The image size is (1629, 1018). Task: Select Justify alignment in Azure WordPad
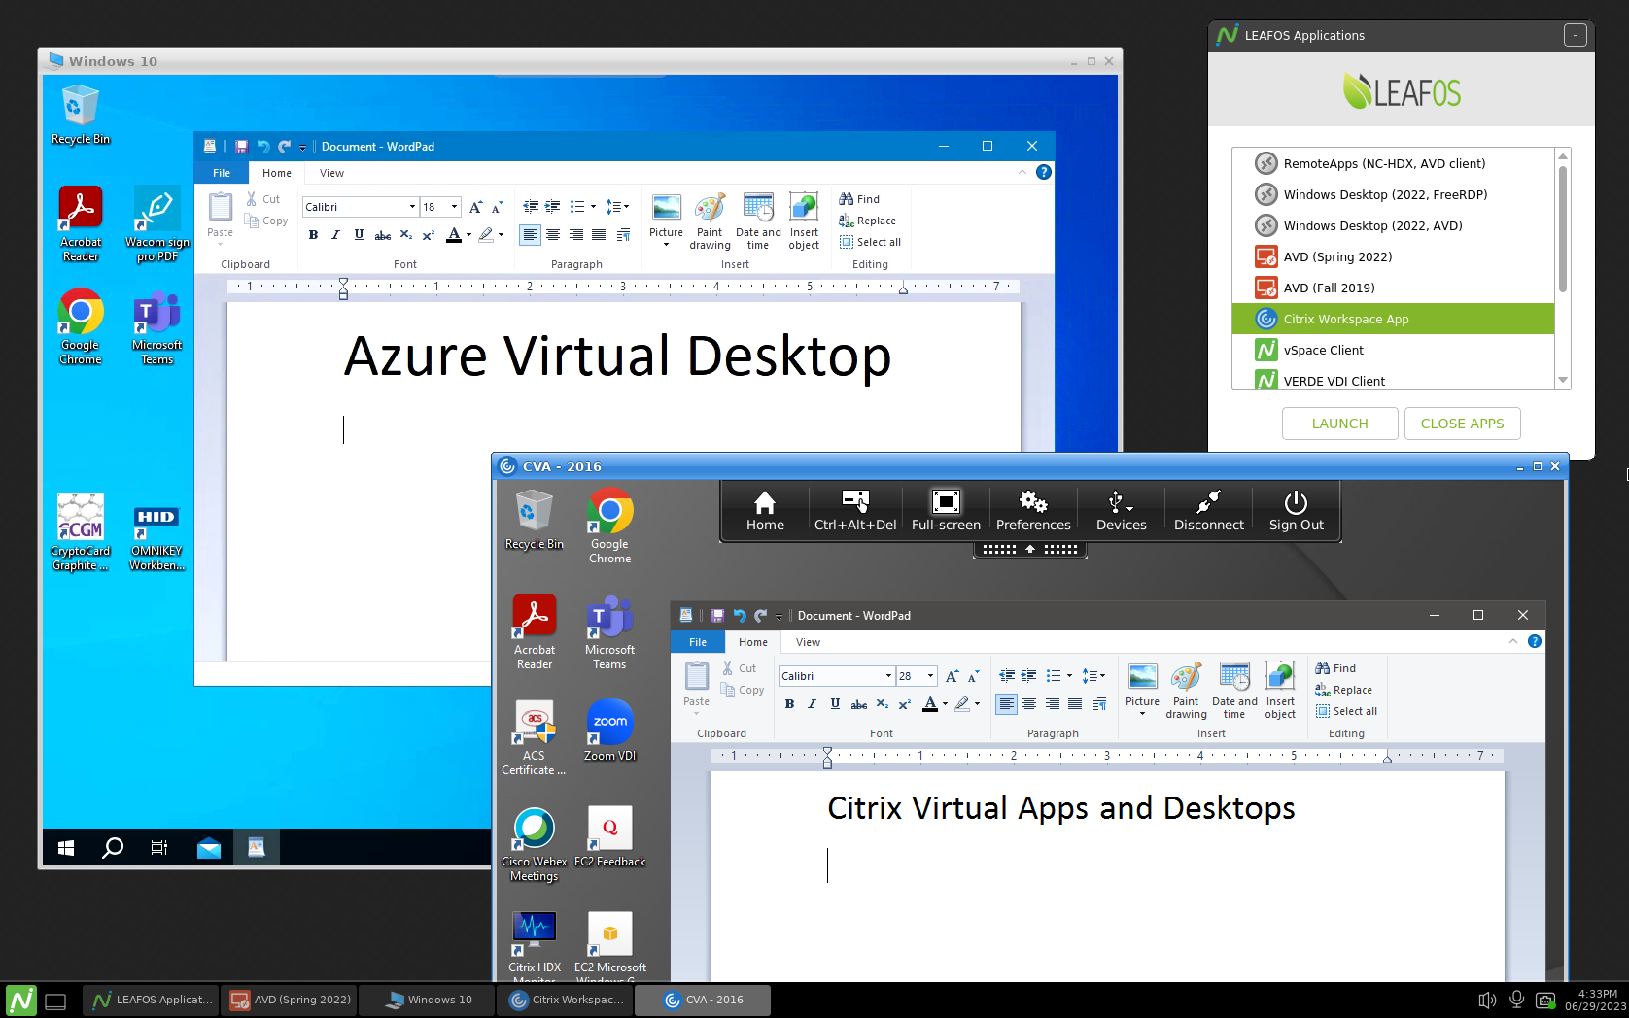pos(599,234)
